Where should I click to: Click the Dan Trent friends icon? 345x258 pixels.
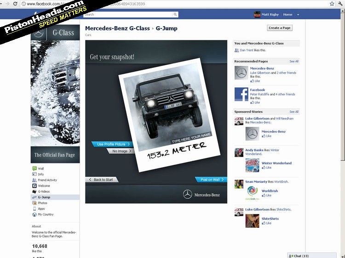click(x=236, y=50)
